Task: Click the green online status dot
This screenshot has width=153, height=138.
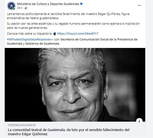Action: (x=14, y=9)
